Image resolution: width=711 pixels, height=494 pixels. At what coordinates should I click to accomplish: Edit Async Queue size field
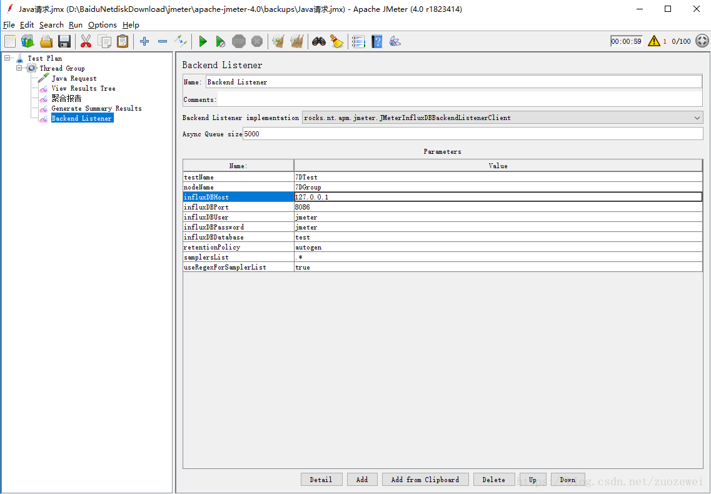473,134
